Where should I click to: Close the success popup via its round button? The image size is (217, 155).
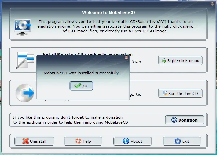126,58
